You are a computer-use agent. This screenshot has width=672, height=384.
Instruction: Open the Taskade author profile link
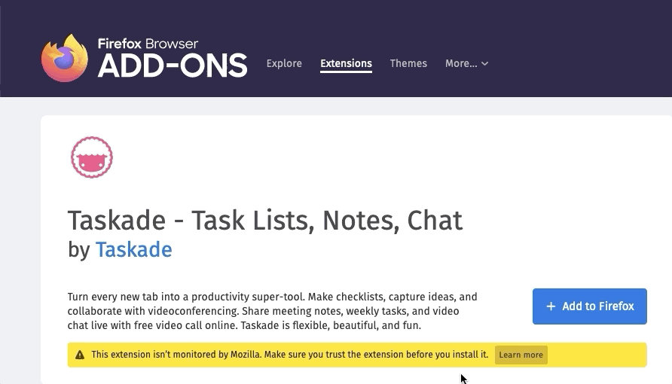click(133, 249)
